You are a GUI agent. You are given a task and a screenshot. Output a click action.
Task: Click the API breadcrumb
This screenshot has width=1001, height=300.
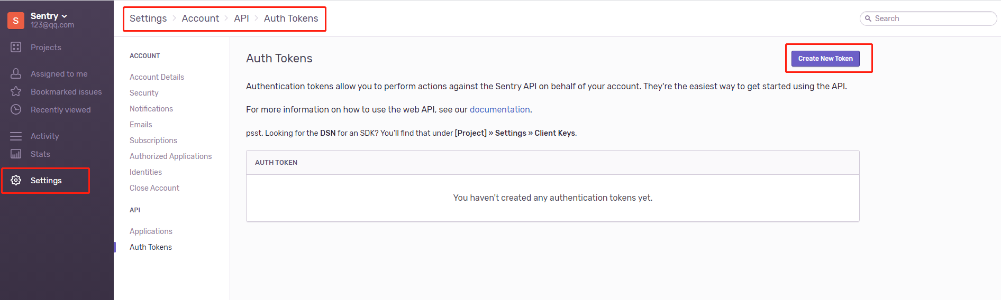click(x=241, y=18)
